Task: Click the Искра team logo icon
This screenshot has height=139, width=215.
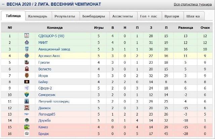Action: (x=27, y=75)
